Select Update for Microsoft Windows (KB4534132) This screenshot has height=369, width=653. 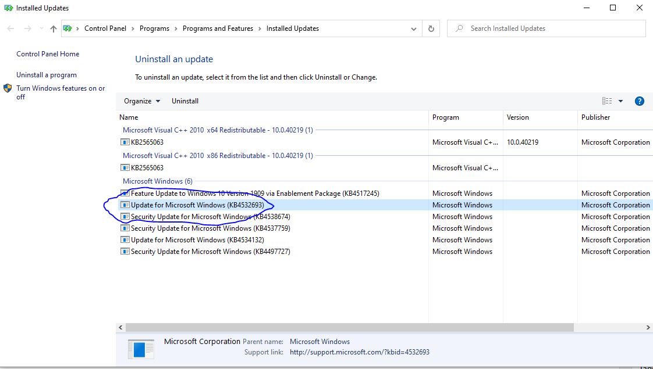pos(197,240)
